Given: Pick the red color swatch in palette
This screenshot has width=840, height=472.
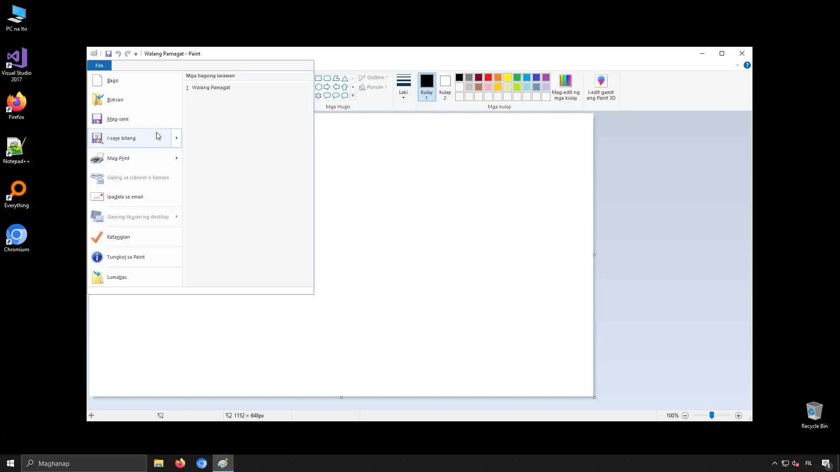Looking at the screenshot, I should [x=488, y=77].
